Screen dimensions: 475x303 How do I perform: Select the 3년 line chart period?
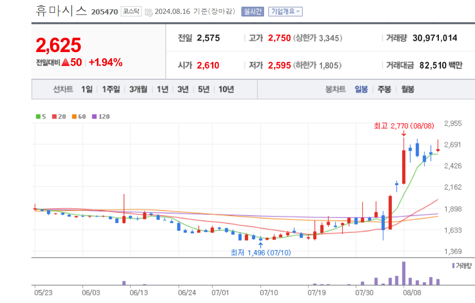[x=183, y=89]
